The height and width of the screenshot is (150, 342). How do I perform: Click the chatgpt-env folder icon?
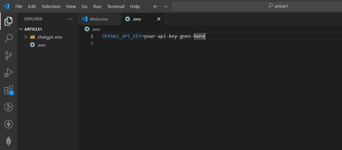pyautogui.click(x=32, y=37)
